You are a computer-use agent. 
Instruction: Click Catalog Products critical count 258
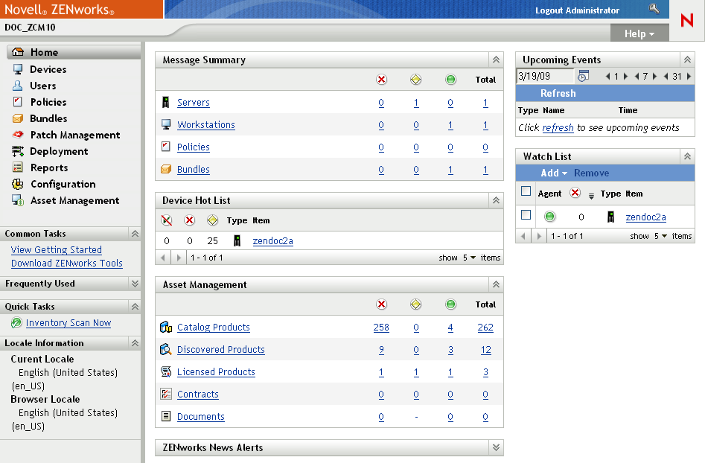point(381,328)
